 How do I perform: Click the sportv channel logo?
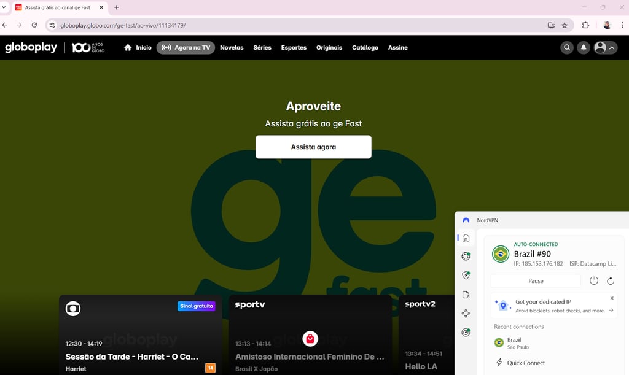(250, 304)
